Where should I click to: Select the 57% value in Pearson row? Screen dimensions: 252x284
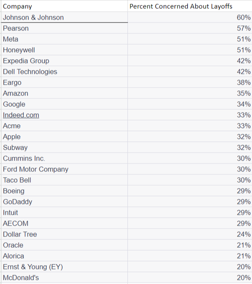pyautogui.click(x=243, y=28)
